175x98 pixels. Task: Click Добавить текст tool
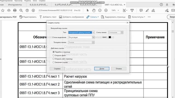(x=48, y=17)
